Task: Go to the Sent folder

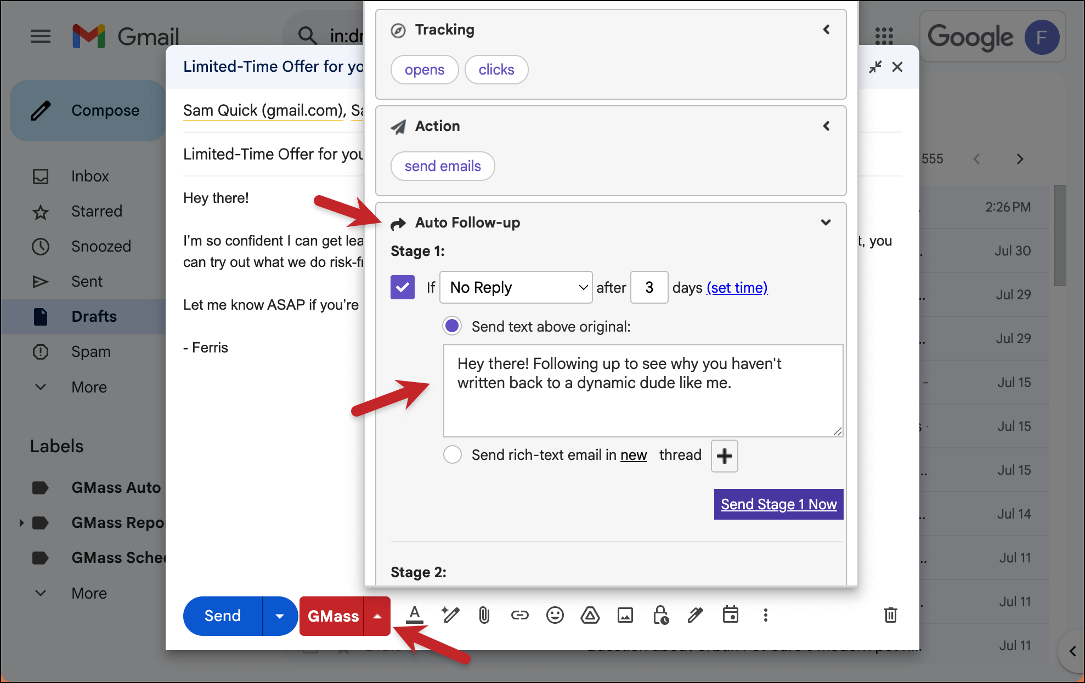Action: (87, 281)
